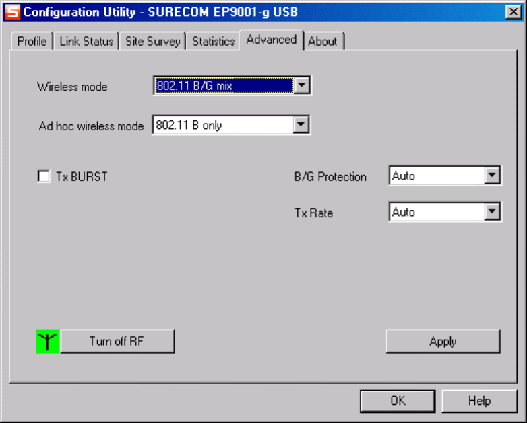Click the green RF antenna status icon
Image resolution: width=527 pixels, height=423 pixels.
click(x=48, y=341)
